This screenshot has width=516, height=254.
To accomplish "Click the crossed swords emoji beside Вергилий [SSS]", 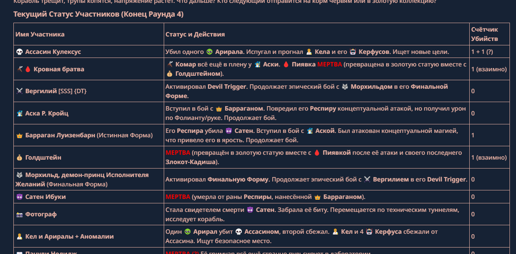I will (19, 91).
